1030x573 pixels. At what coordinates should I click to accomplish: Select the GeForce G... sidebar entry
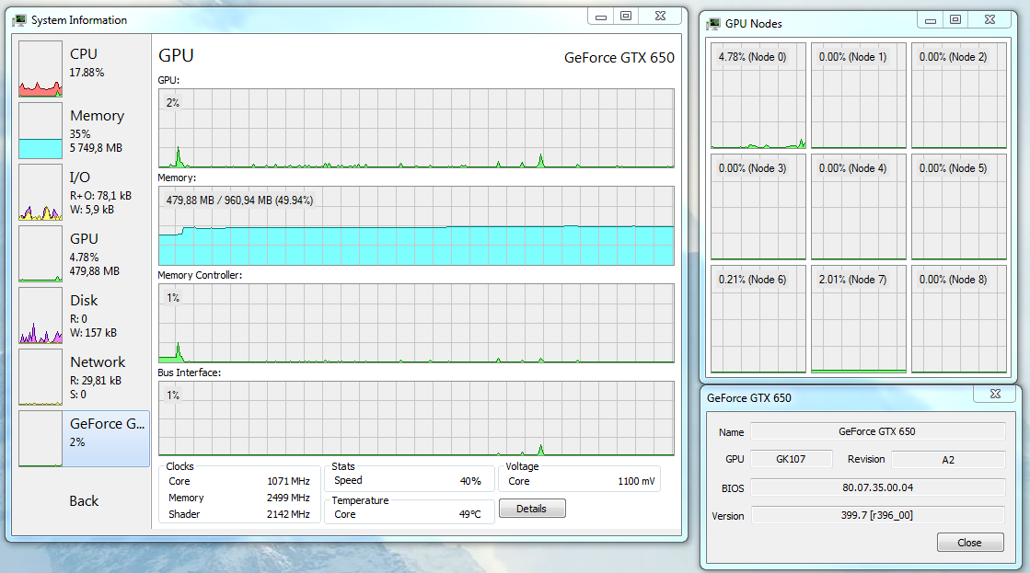(84, 439)
